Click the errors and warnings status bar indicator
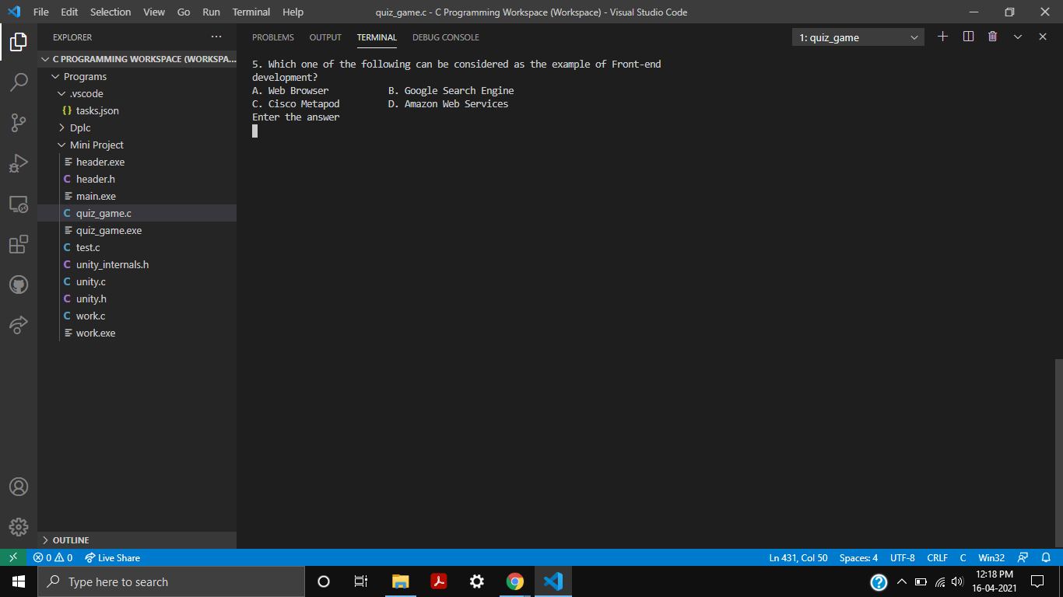Viewport: 1063px width, 597px height. point(53,557)
